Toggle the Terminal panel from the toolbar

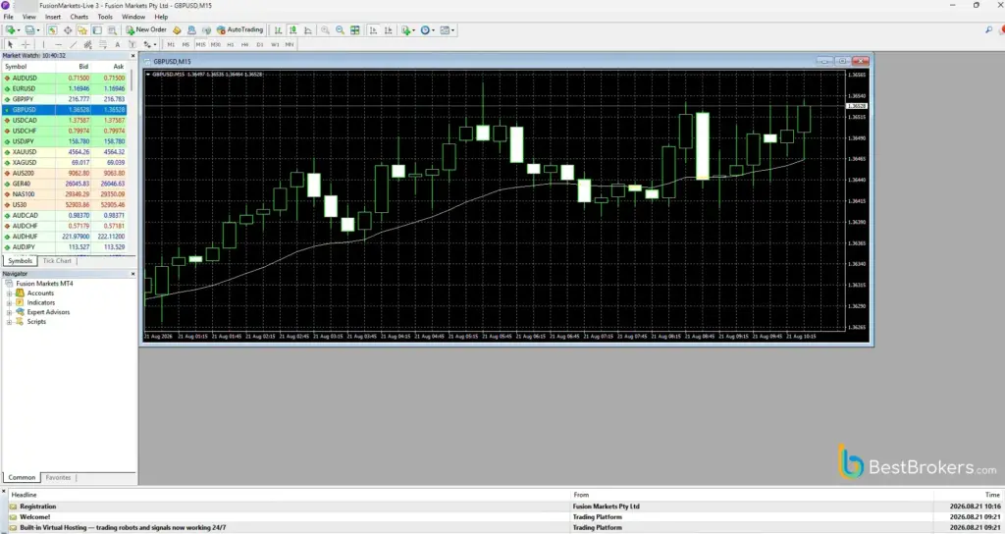pos(97,30)
